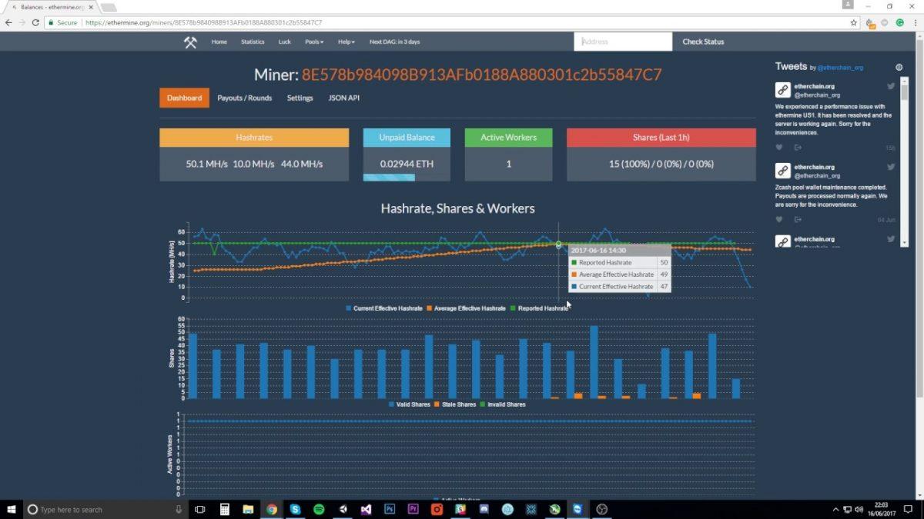Toggle Reported Hashrate series in chart legend
The width and height of the screenshot is (924, 519).
point(542,308)
